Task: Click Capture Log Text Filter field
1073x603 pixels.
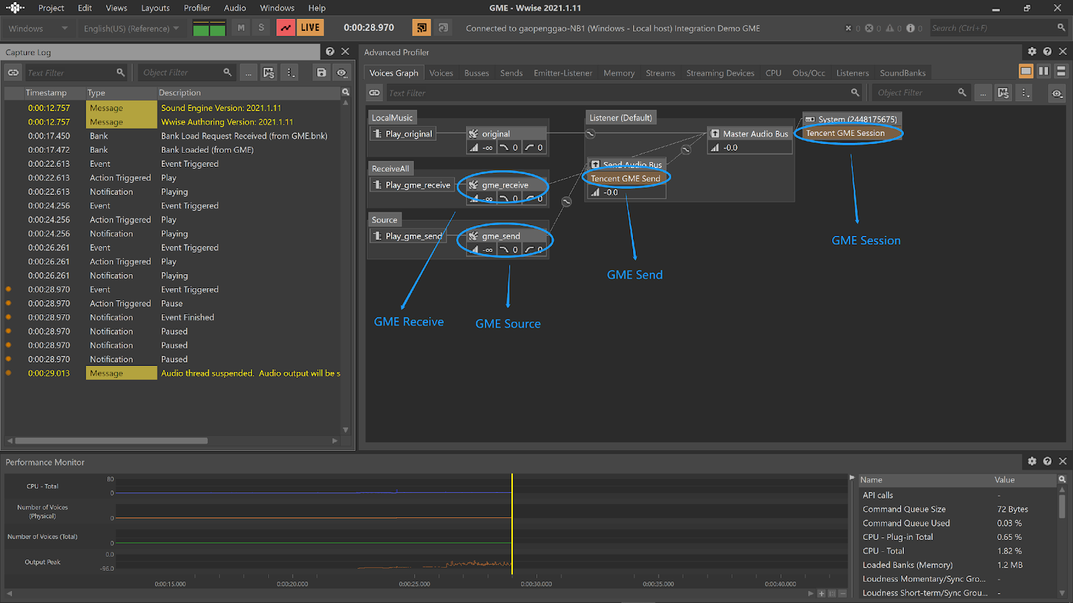Action: pyautogui.click(x=70, y=72)
